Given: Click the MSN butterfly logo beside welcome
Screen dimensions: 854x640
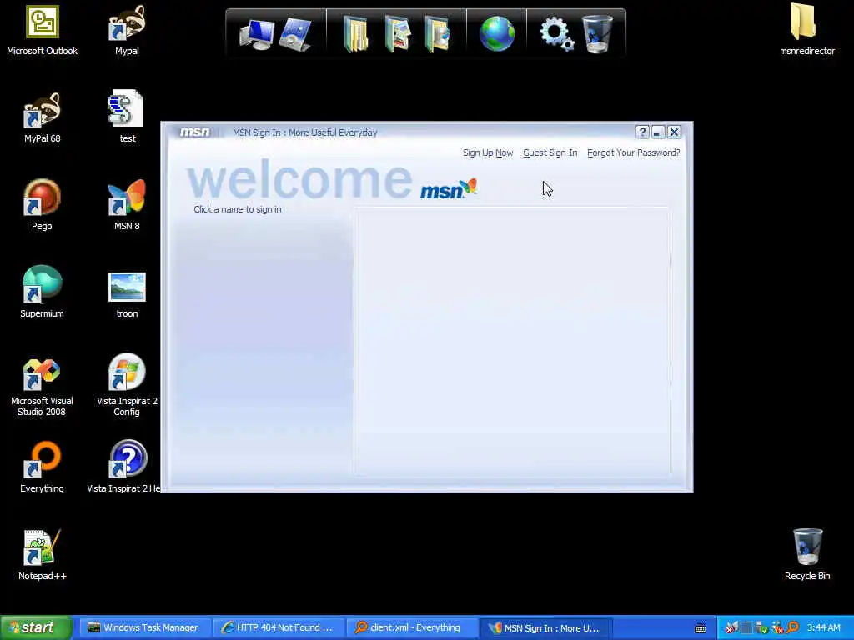Looking at the screenshot, I should coord(449,188).
